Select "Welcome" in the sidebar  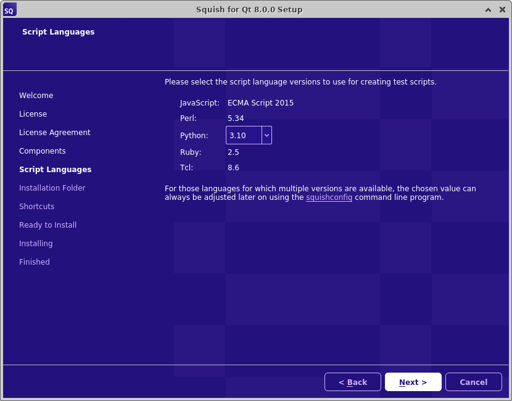(x=36, y=95)
